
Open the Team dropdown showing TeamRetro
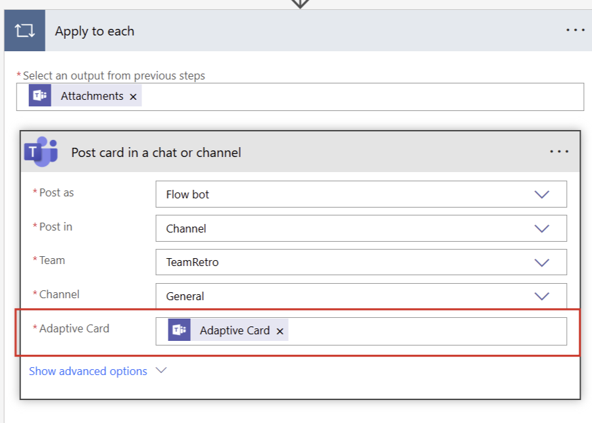361,262
